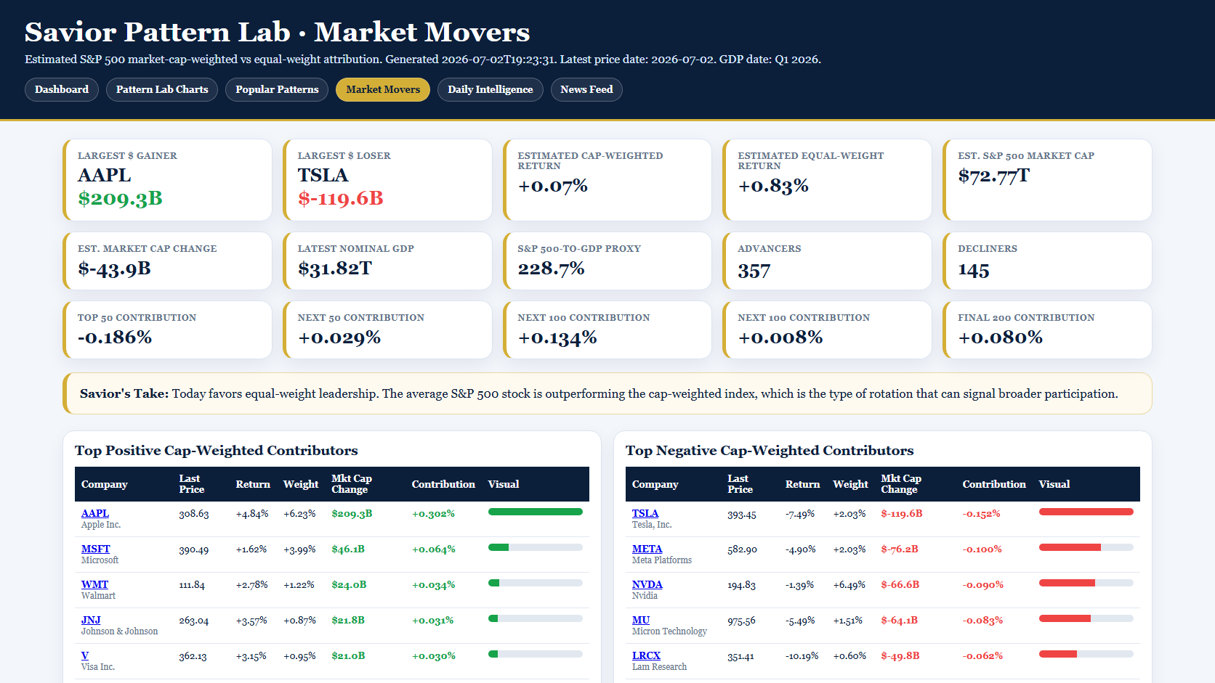Click the +6.49% weight for NVDA
1215x683 pixels.
click(x=849, y=584)
